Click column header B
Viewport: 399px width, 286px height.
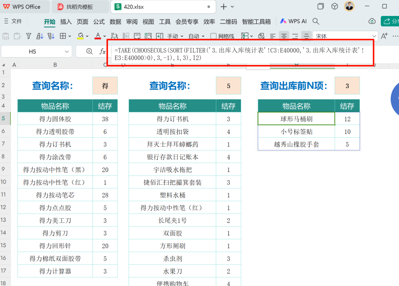(x=55, y=65)
